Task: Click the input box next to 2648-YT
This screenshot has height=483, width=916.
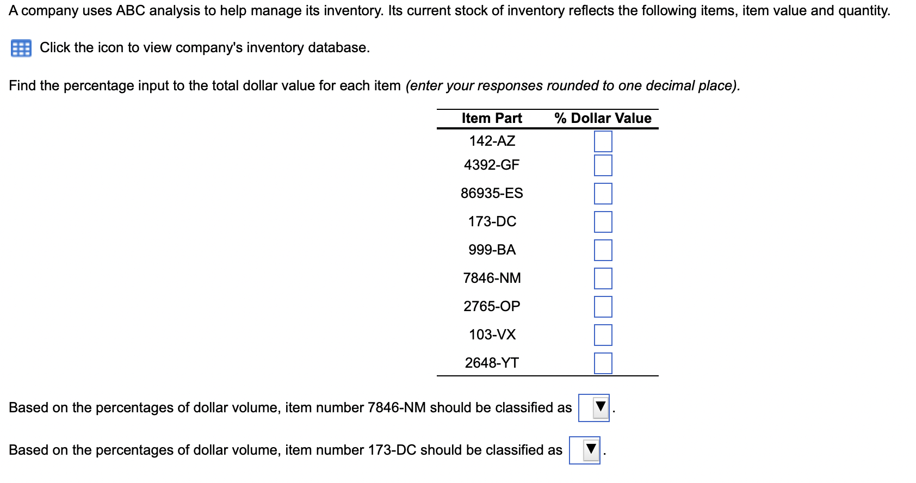Action: (x=603, y=363)
